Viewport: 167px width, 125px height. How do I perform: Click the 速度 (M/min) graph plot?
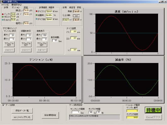[127, 33]
